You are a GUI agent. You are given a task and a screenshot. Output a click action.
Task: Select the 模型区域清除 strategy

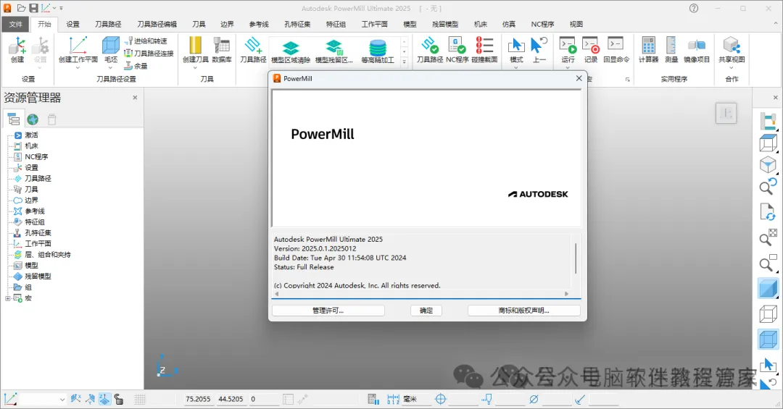(291, 52)
